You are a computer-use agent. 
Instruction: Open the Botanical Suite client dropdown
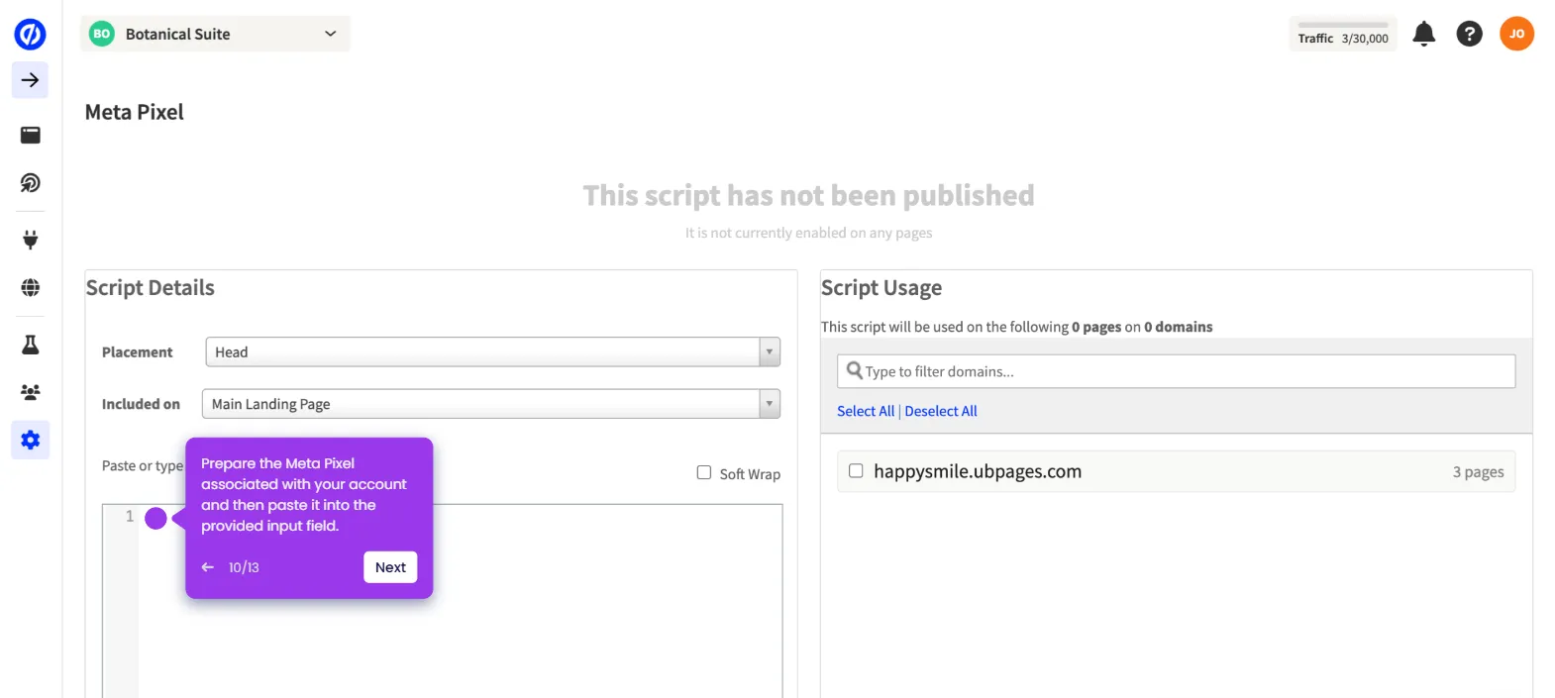(215, 34)
